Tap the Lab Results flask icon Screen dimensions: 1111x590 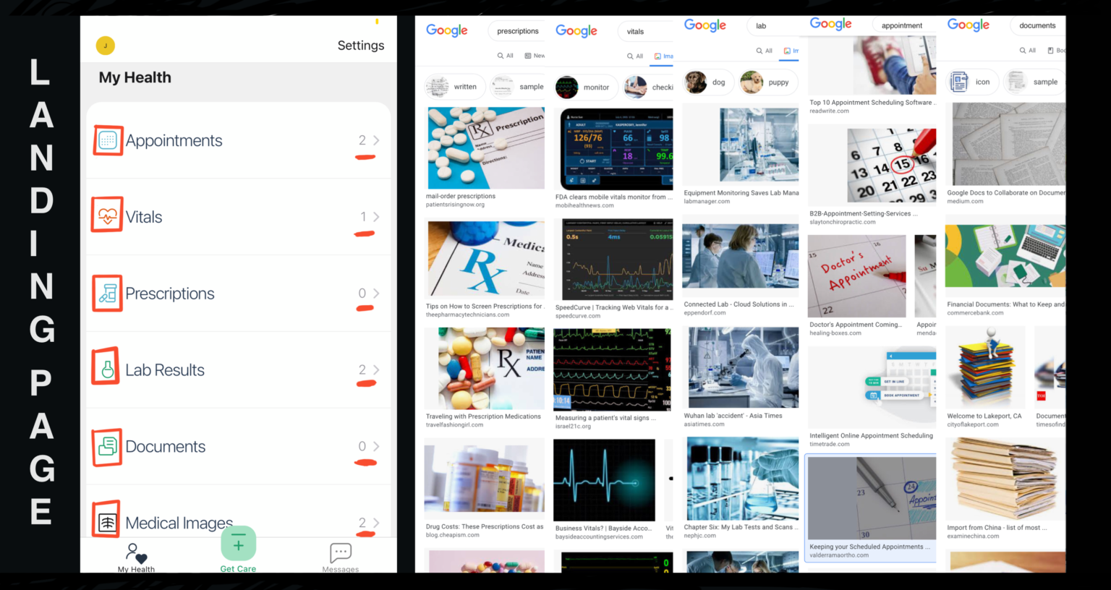tap(107, 369)
